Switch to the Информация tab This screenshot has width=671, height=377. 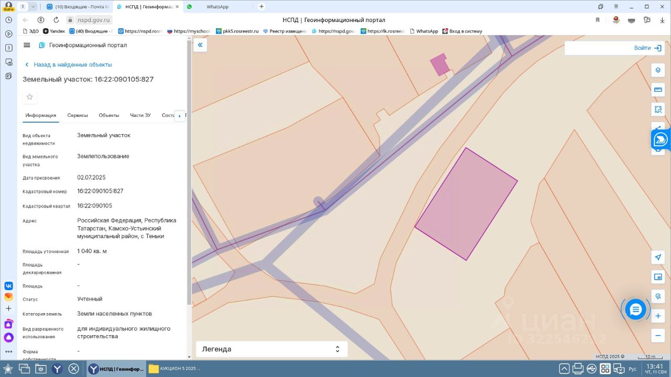[41, 115]
